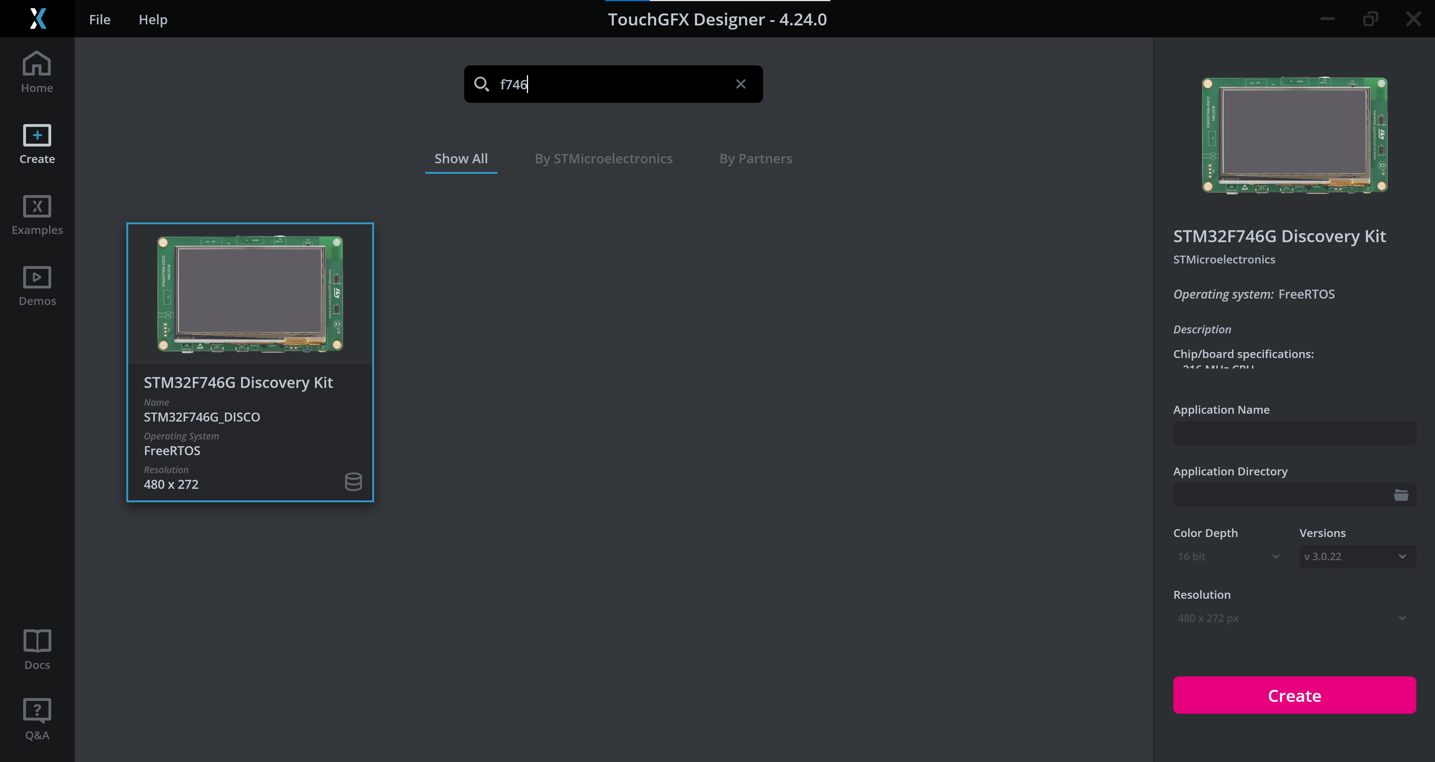Screen dimensions: 1435x762
Task: Switch to the By STMicroelectronics tab
Action: pyautogui.click(x=603, y=158)
